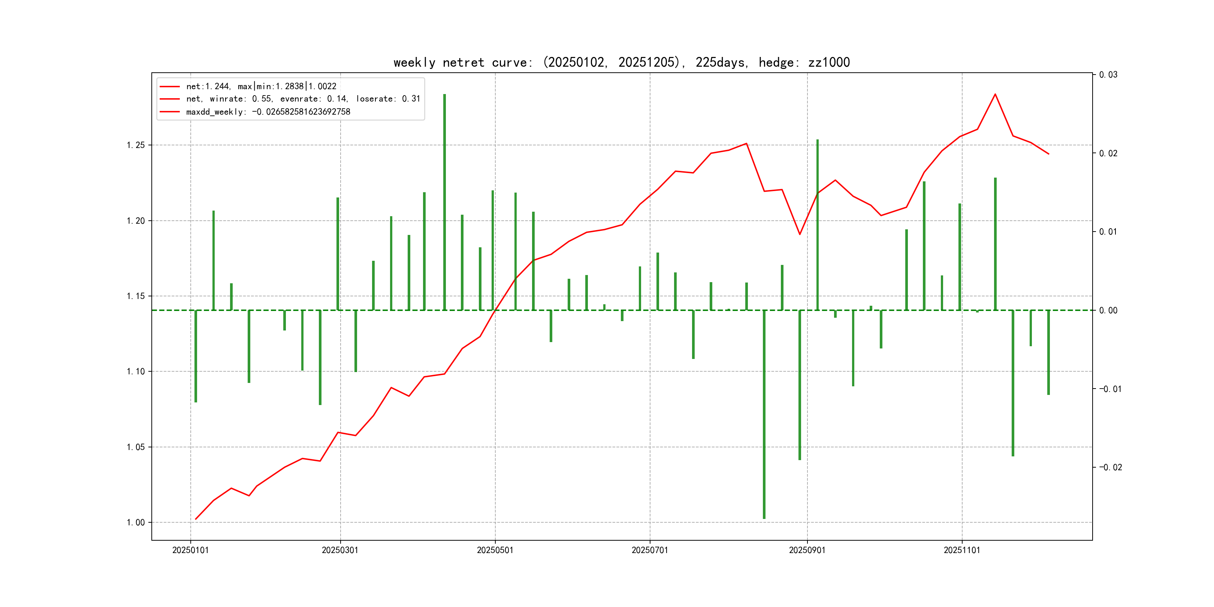Image resolution: width=1214 pixels, height=607 pixels.
Task: Click the highest peak of the red curve
Action: click(x=995, y=94)
